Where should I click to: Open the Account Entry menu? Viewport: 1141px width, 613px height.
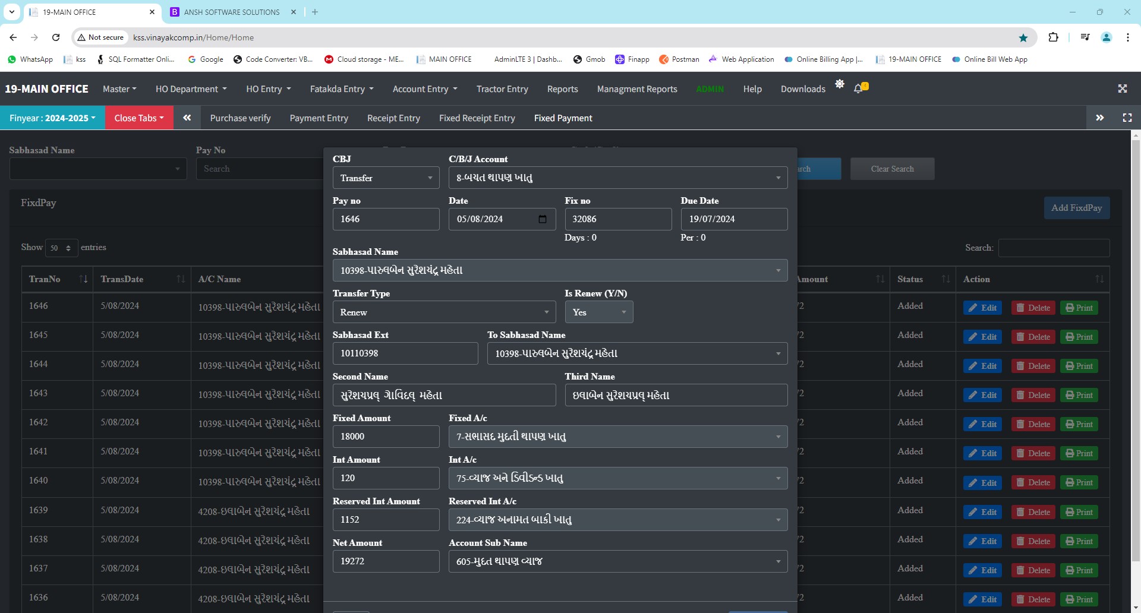tap(424, 89)
